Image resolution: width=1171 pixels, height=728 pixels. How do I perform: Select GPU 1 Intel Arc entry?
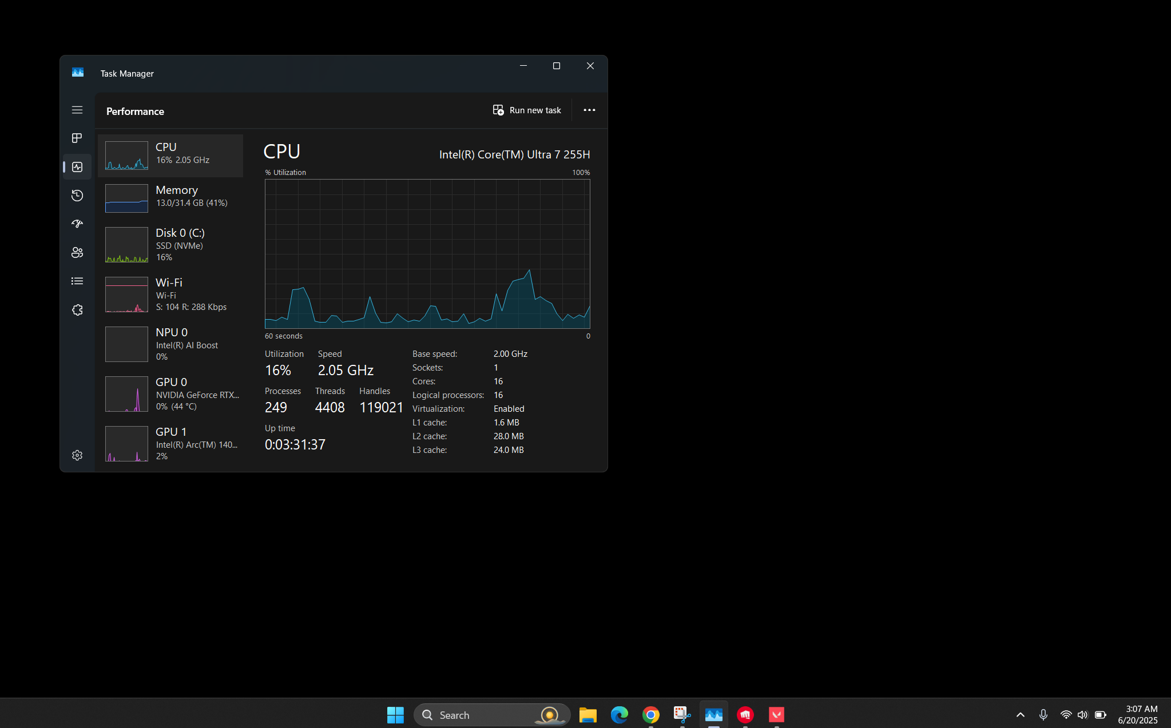pos(170,444)
